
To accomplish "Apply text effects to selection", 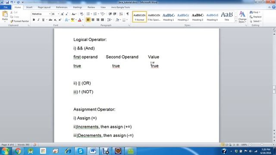I will [x=66, y=20].
